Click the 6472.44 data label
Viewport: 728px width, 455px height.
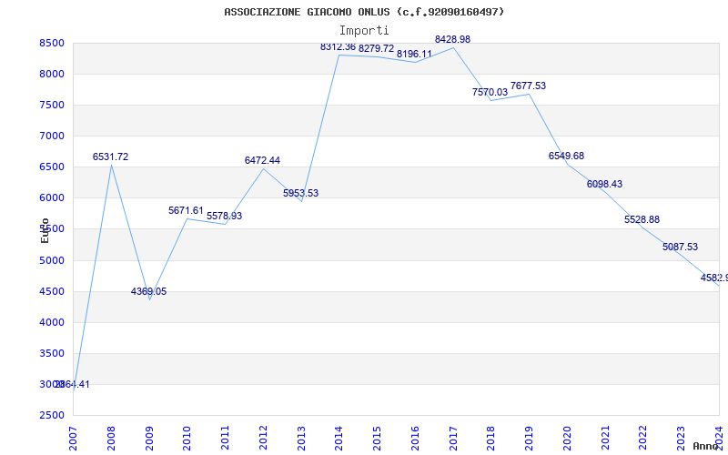coord(262,161)
